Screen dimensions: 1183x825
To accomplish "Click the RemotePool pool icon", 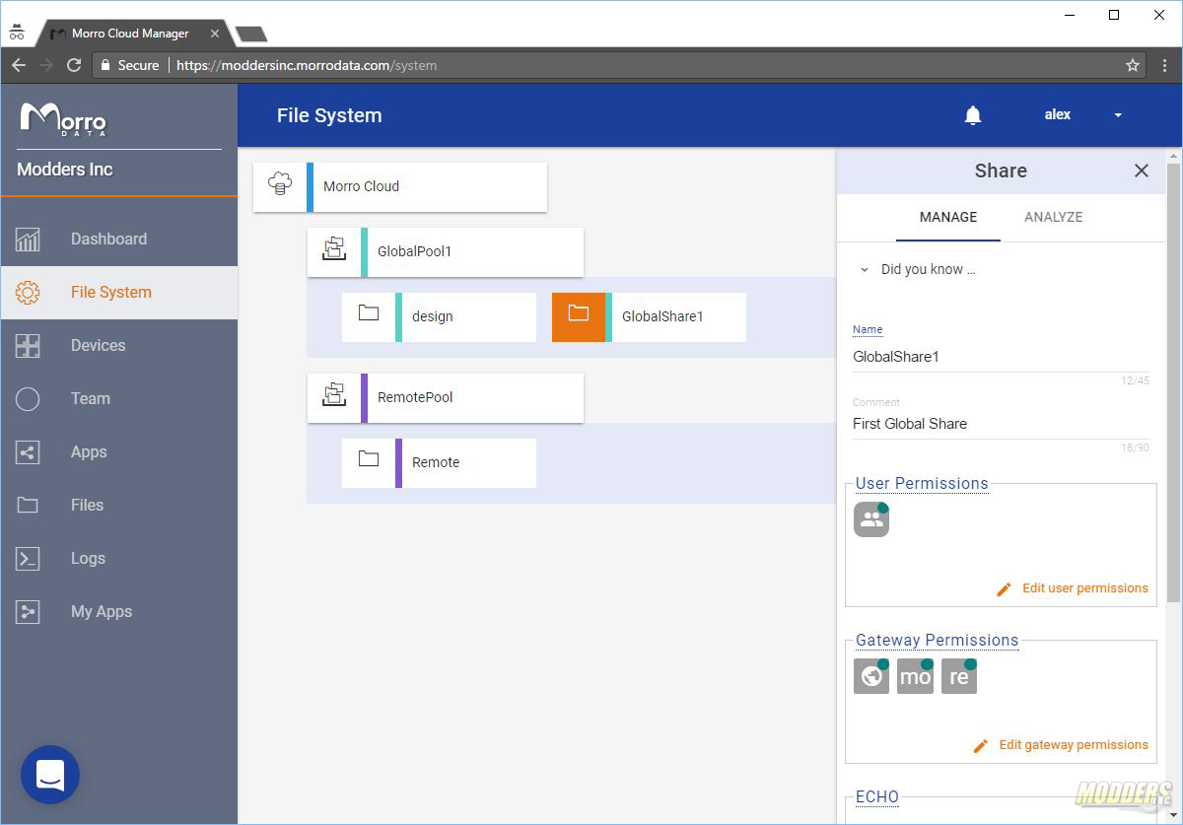I will [334, 397].
